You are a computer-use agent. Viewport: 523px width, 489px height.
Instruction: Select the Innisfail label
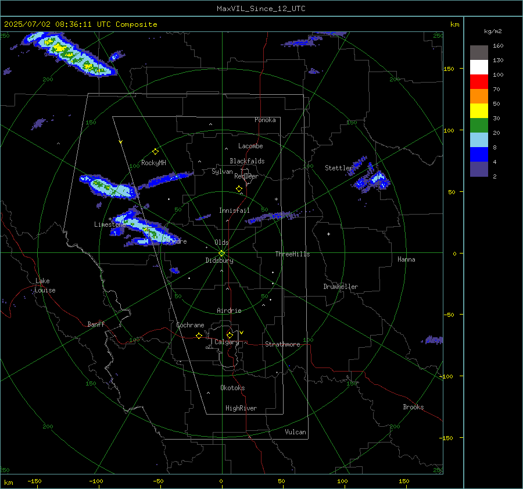[x=234, y=210]
